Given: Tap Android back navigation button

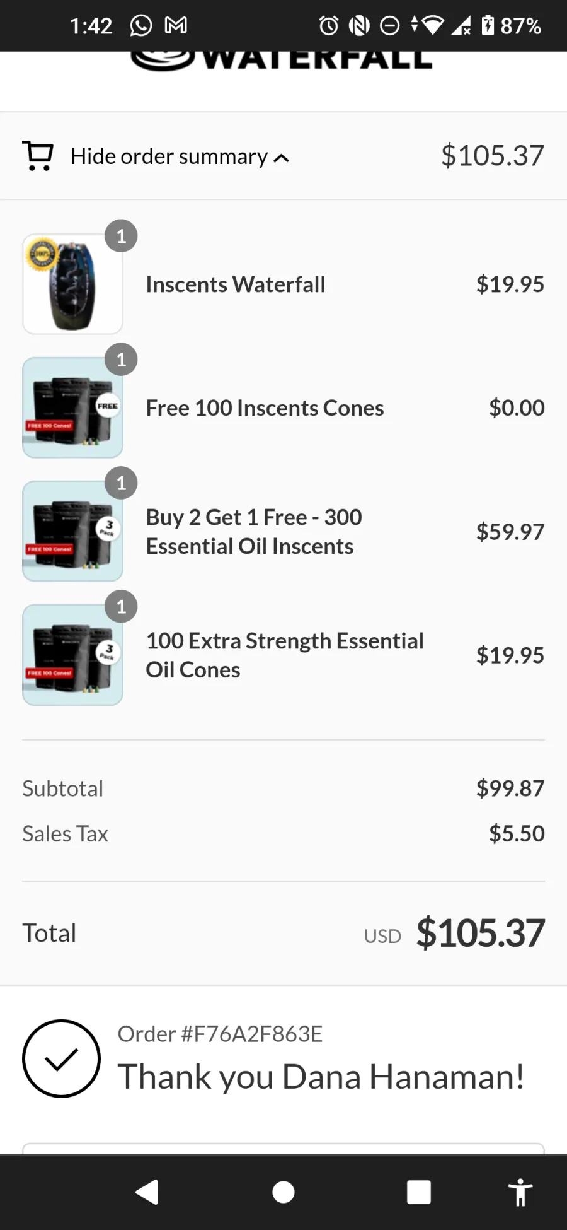Looking at the screenshot, I should [x=147, y=1192].
